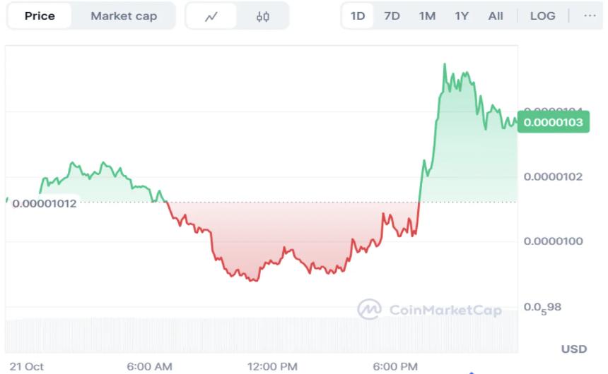Switch to the Market cap tab
This screenshot has height=374, width=608.
124,16
